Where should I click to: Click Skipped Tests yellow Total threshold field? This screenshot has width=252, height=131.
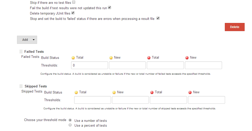[x=92, y=100]
